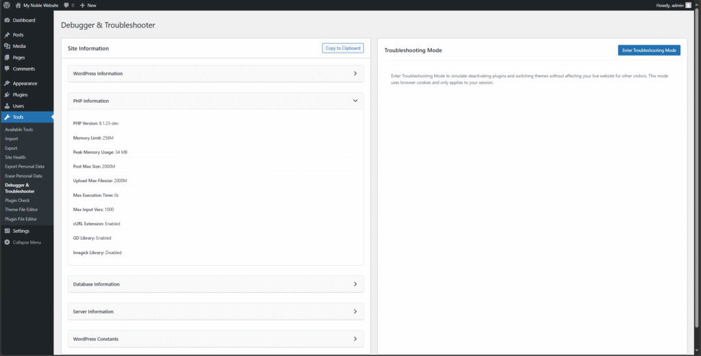Click the Dashboard icon in sidebar
This screenshot has height=356, width=701.
point(7,21)
